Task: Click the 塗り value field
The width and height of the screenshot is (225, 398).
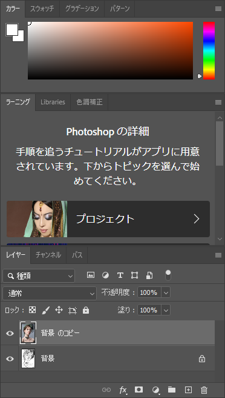Action: pos(149,310)
